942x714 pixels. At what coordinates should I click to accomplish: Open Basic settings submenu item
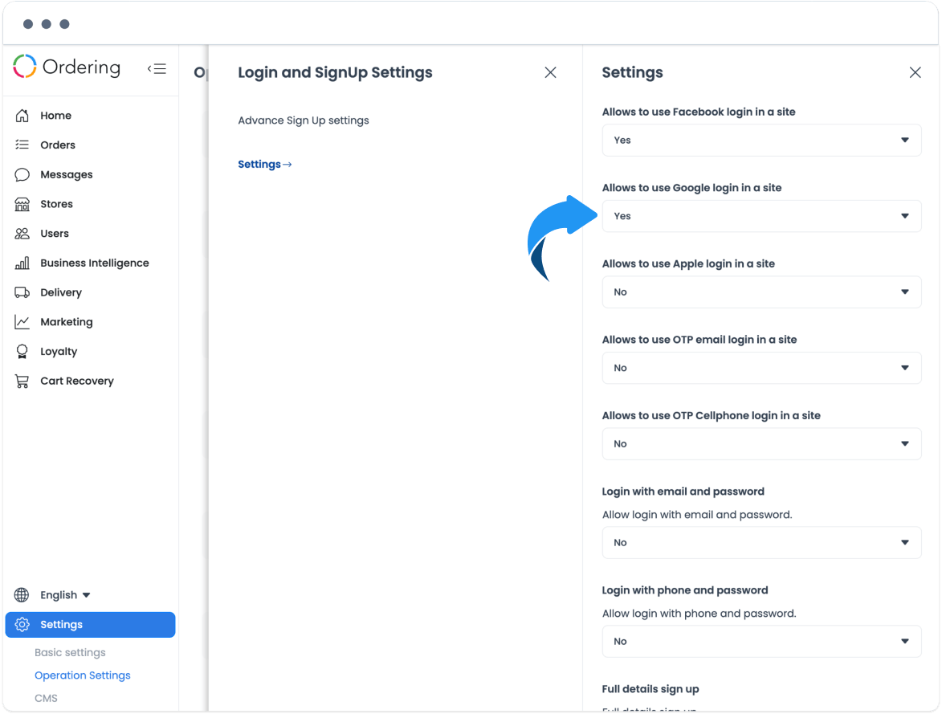pos(71,653)
